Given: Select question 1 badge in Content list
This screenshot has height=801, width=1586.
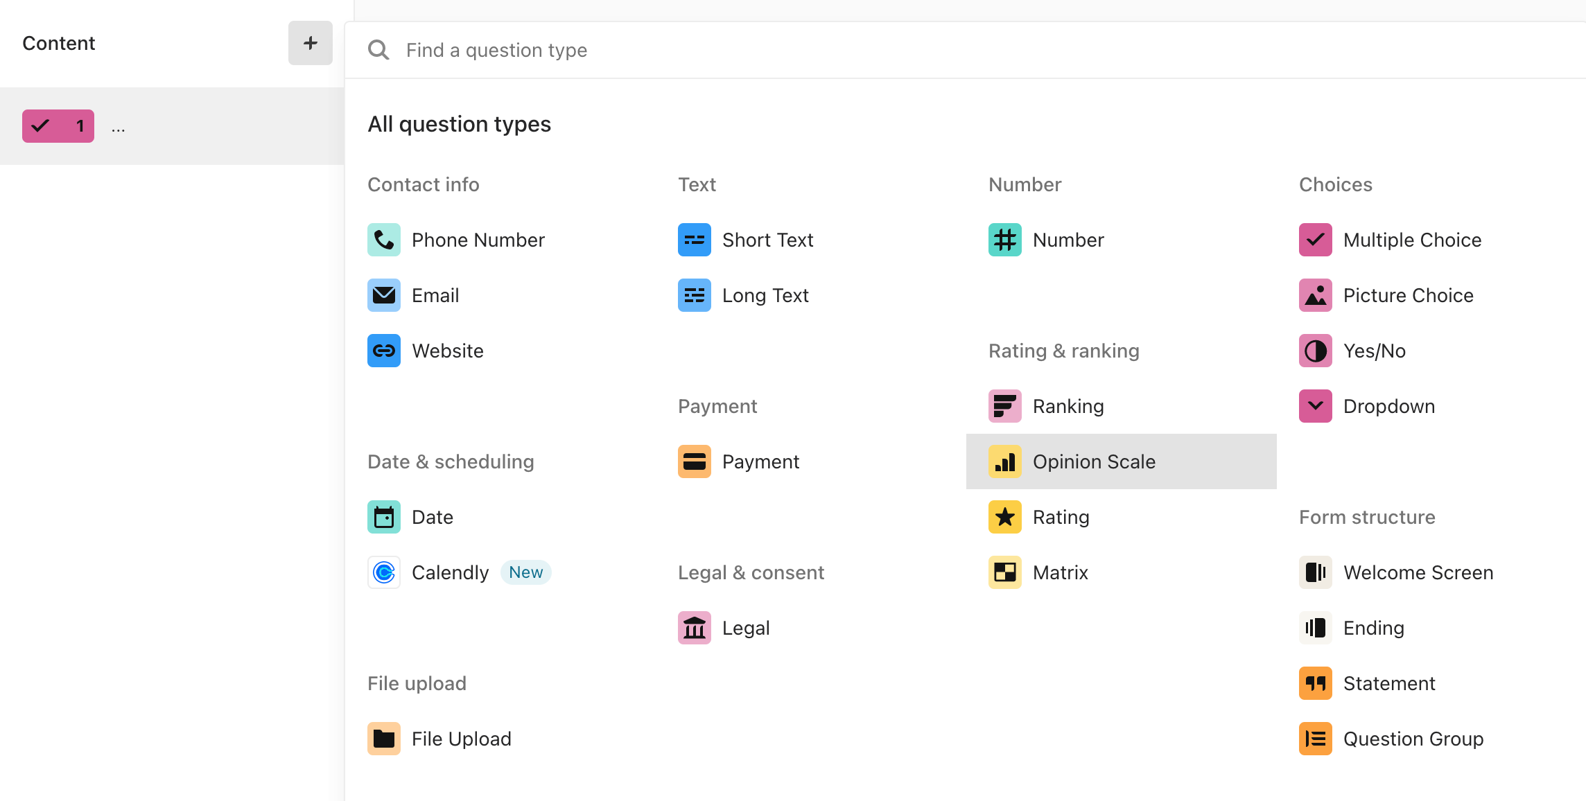Looking at the screenshot, I should (58, 126).
